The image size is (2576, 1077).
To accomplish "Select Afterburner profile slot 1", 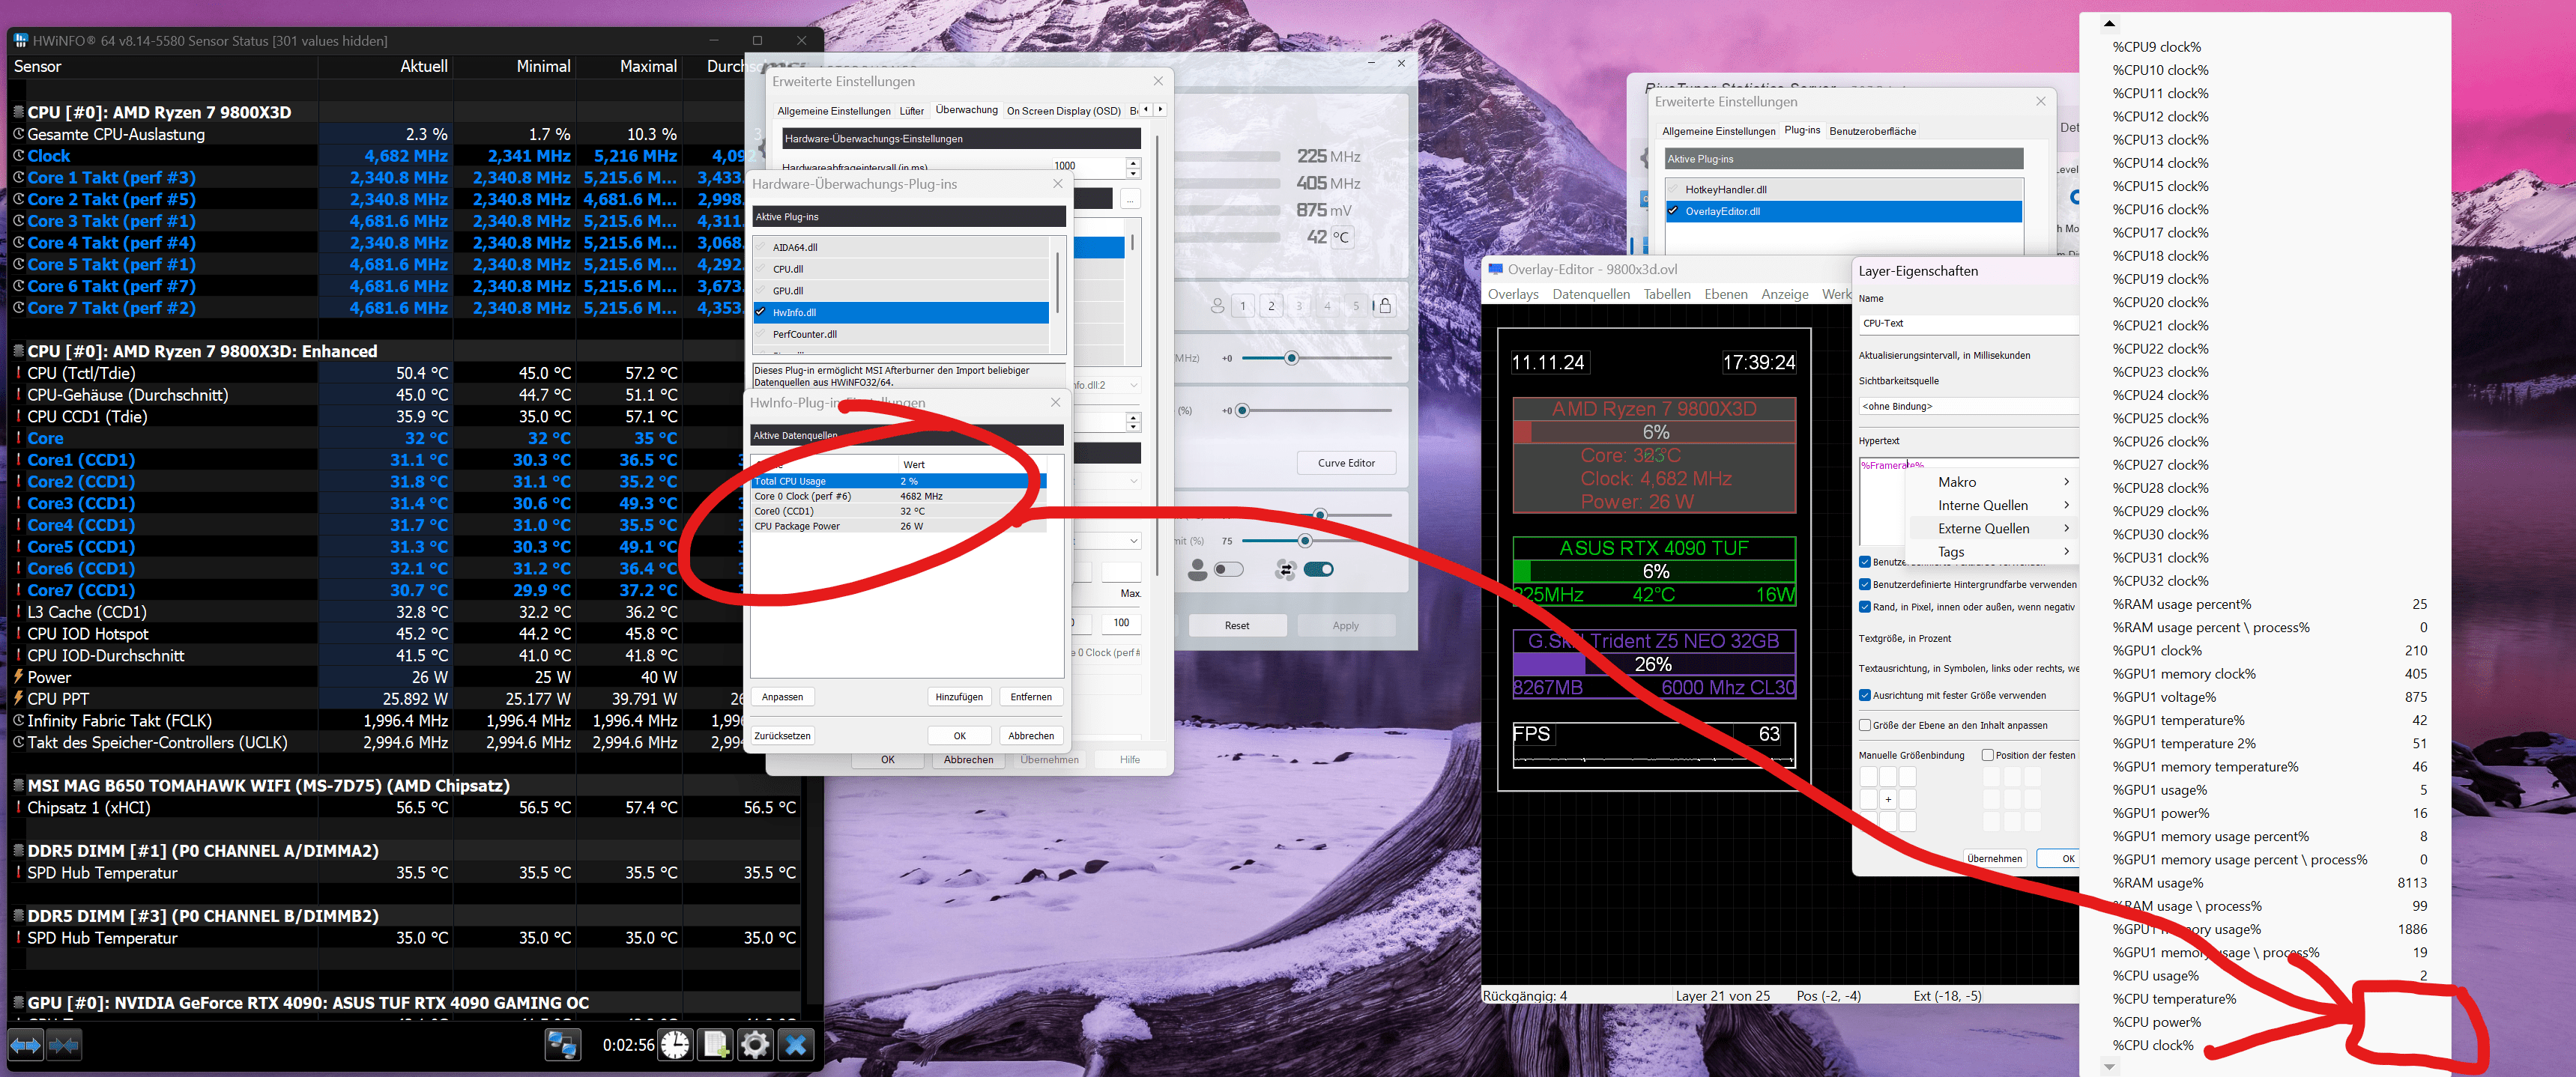I will 1243,306.
